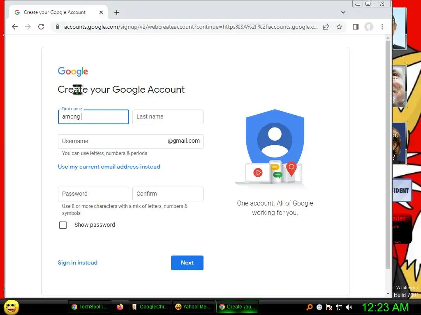The height and width of the screenshot is (315, 421).
Task: Select the Create you... taskbar button
Action: 237,307
